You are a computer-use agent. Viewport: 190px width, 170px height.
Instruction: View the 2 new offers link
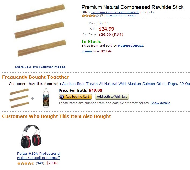pyautogui.click(x=87, y=51)
